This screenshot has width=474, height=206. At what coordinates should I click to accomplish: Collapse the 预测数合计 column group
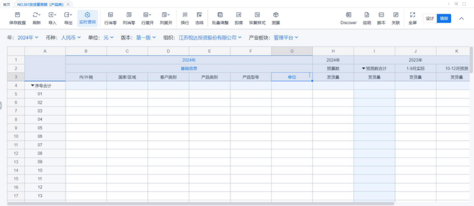(364, 68)
